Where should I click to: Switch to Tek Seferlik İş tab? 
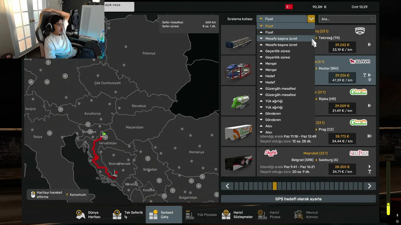(128, 215)
